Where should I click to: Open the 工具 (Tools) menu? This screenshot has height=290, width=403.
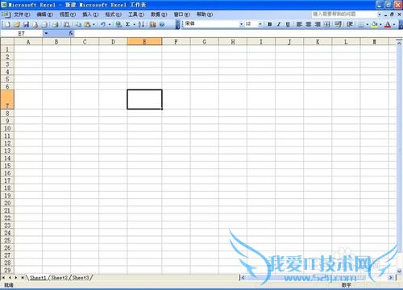[x=136, y=14]
